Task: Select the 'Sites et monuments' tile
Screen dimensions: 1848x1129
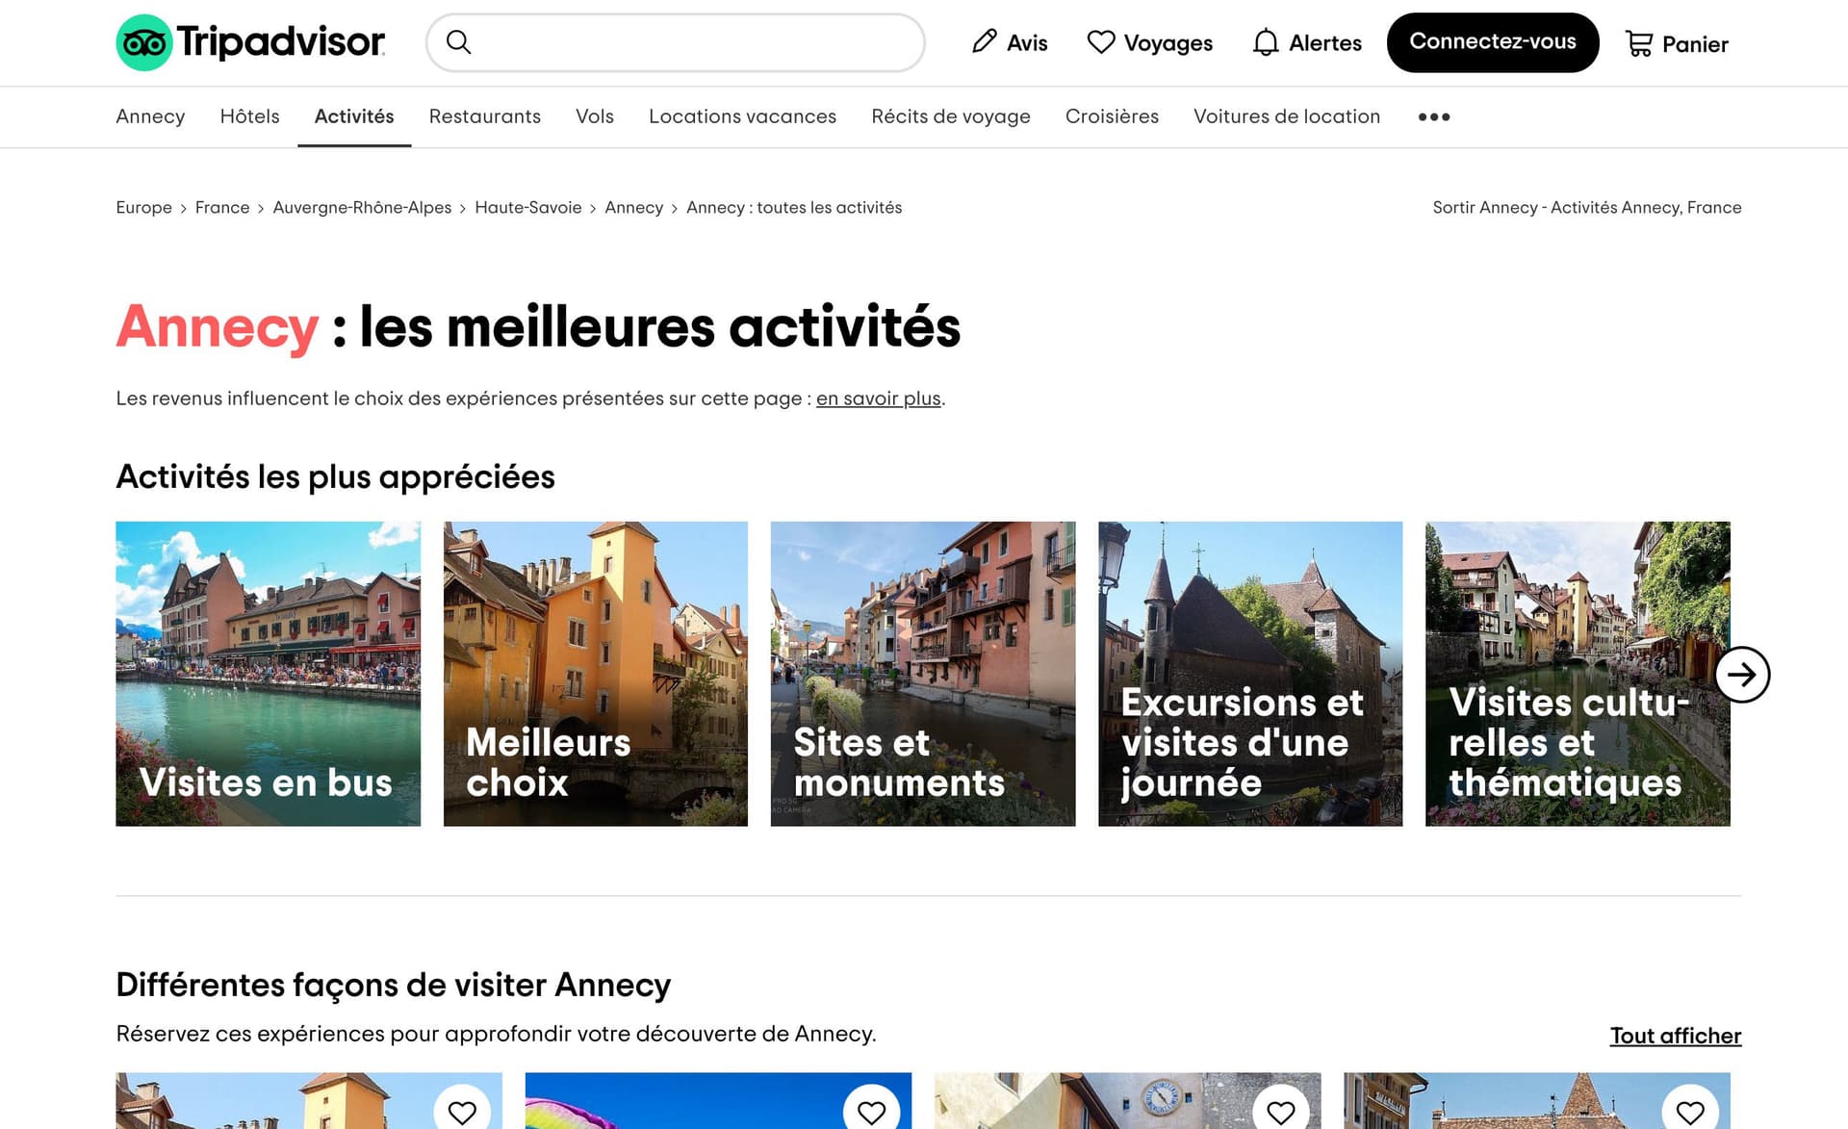Action: point(922,674)
